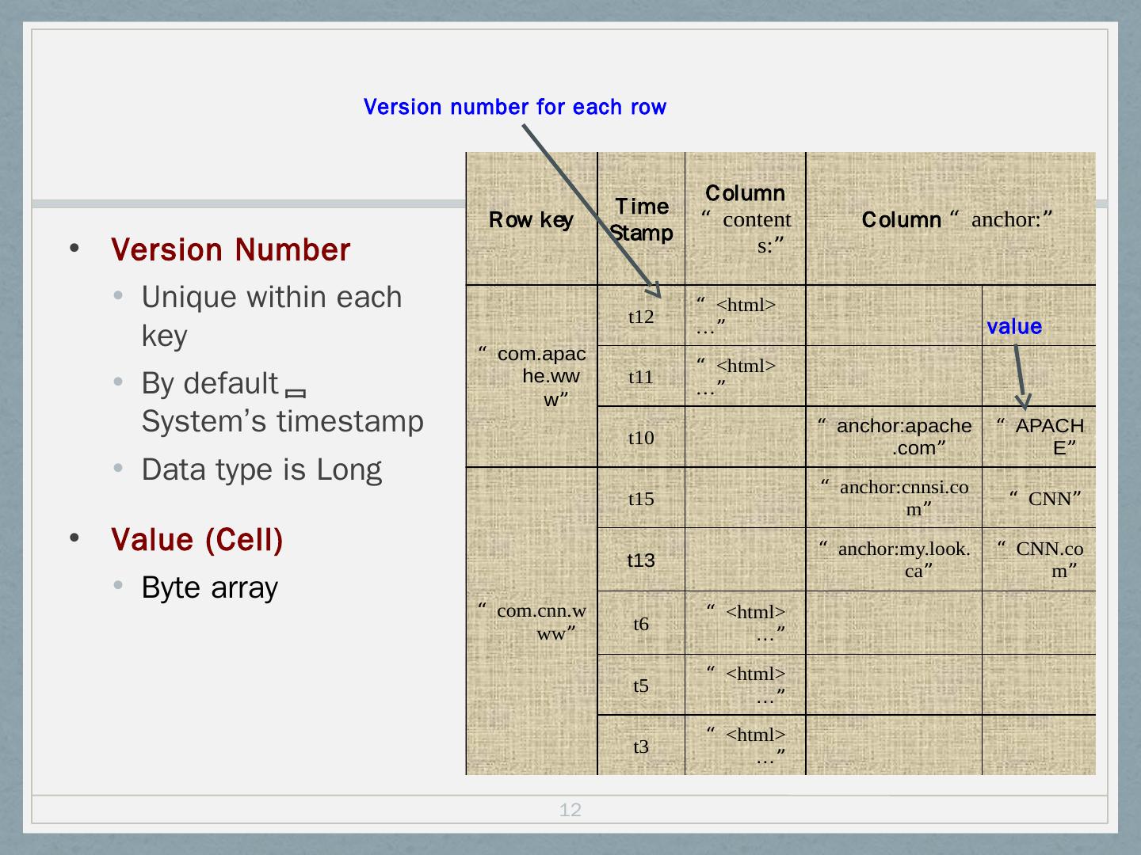Click the "<html>…" contents cell in row t6
Viewport: 1141px width, 855px height.
click(746, 624)
